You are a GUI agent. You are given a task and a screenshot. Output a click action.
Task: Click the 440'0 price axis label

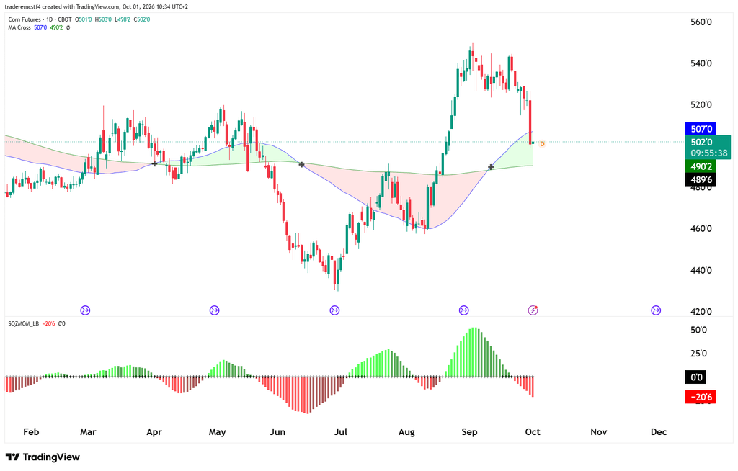click(x=701, y=271)
